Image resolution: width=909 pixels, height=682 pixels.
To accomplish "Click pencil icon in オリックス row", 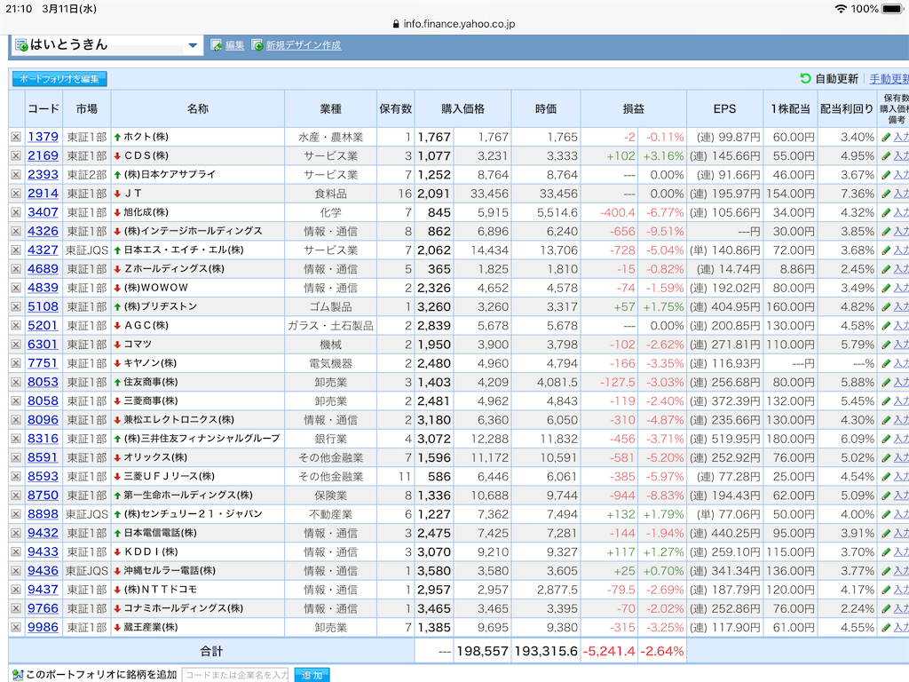I will tap(886, 457).
